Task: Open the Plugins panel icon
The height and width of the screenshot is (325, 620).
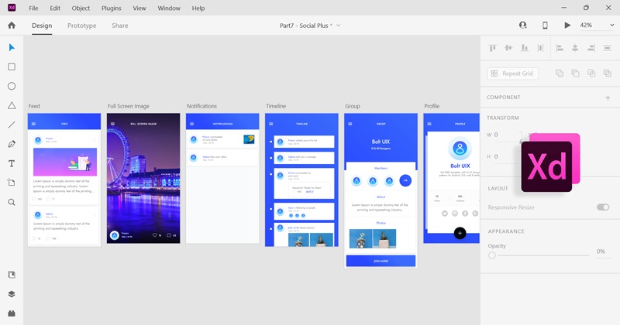Action: tap(12, 313)
